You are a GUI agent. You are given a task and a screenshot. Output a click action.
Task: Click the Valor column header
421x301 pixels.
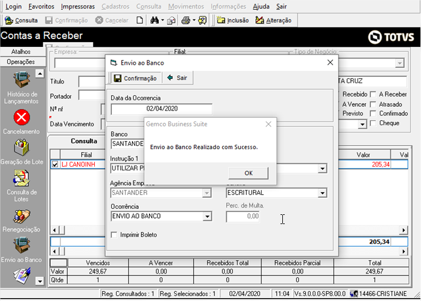[x=364, y=155]
